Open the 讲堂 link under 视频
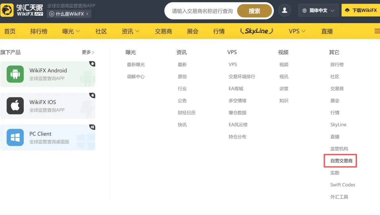 [x=284, y=89]
